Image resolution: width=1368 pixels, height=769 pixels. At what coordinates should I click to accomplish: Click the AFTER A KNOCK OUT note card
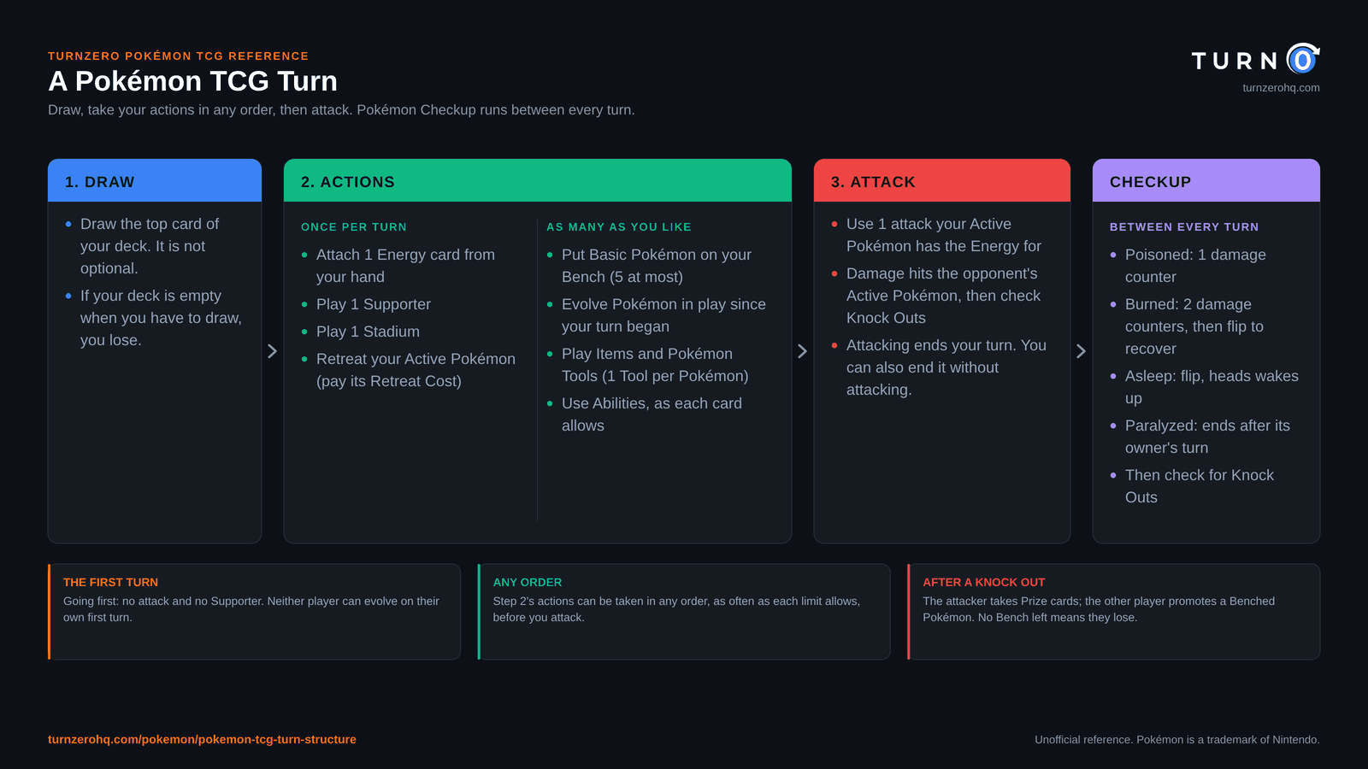[x=1113, y=612]
